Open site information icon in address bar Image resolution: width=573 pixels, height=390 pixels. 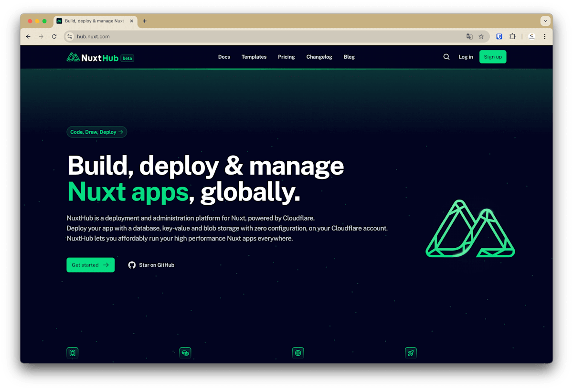pyautogui.click(x=70, y=36)
